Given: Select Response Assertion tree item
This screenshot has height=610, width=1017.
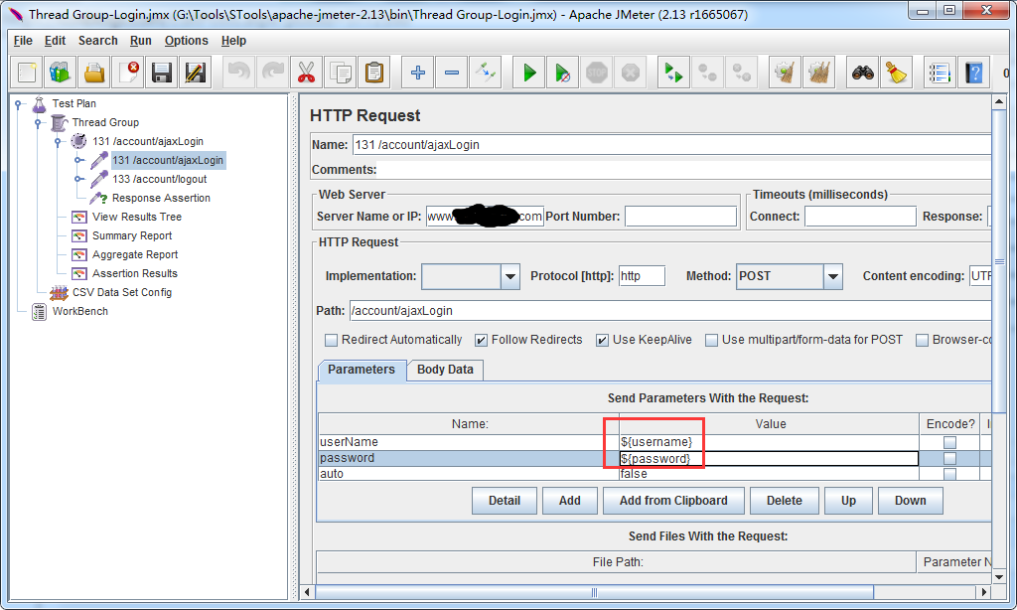Looking at the screenshot, I should click(x=161, y=198).
